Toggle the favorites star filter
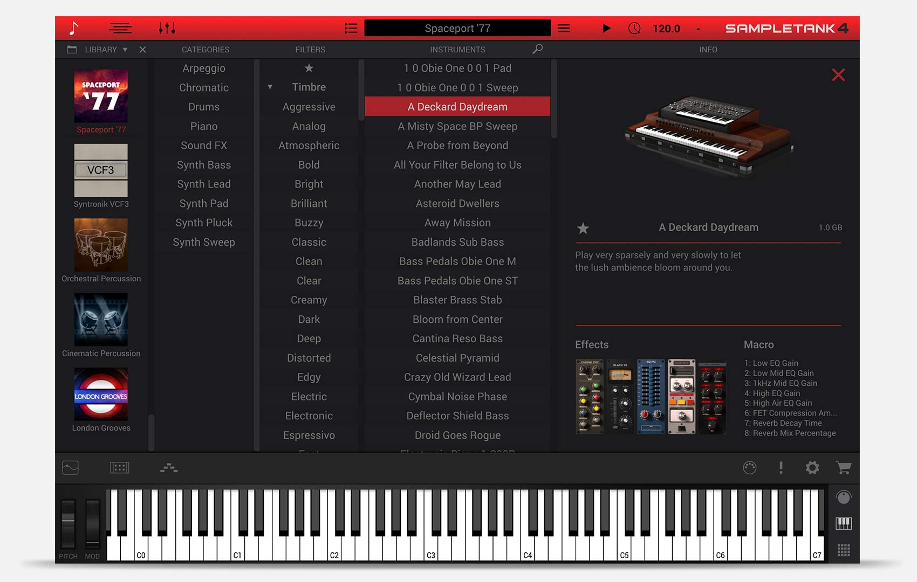917x582 pixels. click(x=309, y=68)
